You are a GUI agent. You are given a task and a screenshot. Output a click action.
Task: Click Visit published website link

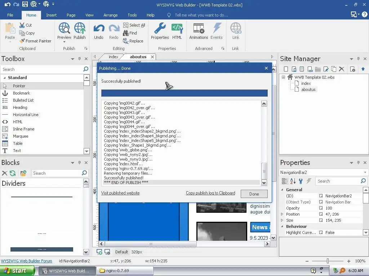[120, 193]
